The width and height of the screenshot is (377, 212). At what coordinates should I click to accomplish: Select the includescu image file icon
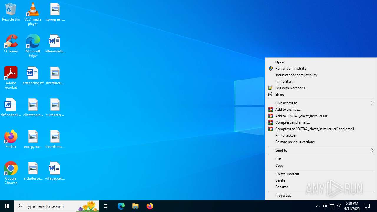tap(33, 171)
